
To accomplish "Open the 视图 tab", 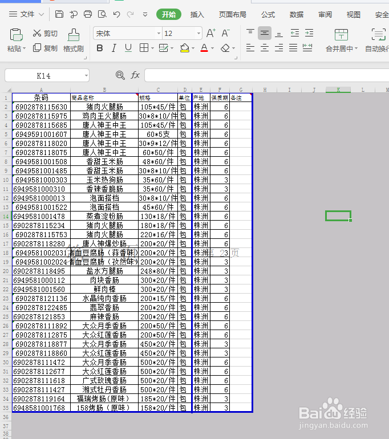I will (x=354, y=15).
